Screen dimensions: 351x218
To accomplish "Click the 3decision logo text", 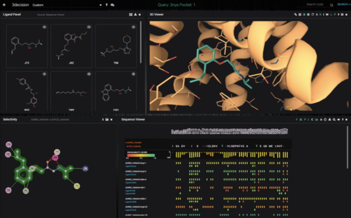I will 20,5.
